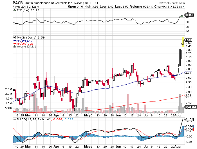The width and height of the screenshot is (197, 149).
Task: Click the green up-triangle next to Chg
Action: coord(183,7)
